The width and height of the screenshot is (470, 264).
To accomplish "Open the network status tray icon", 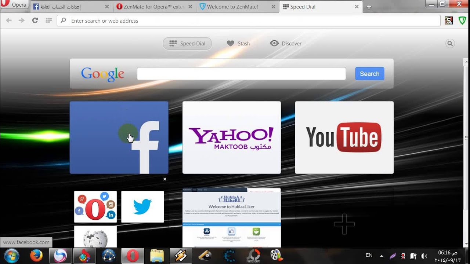I will pyautogui.click(x=403, y=256).
